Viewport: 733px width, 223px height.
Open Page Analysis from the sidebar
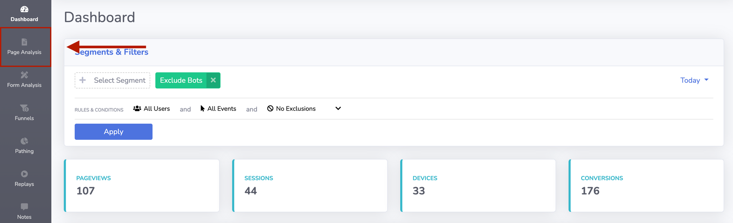coord(24,47)
